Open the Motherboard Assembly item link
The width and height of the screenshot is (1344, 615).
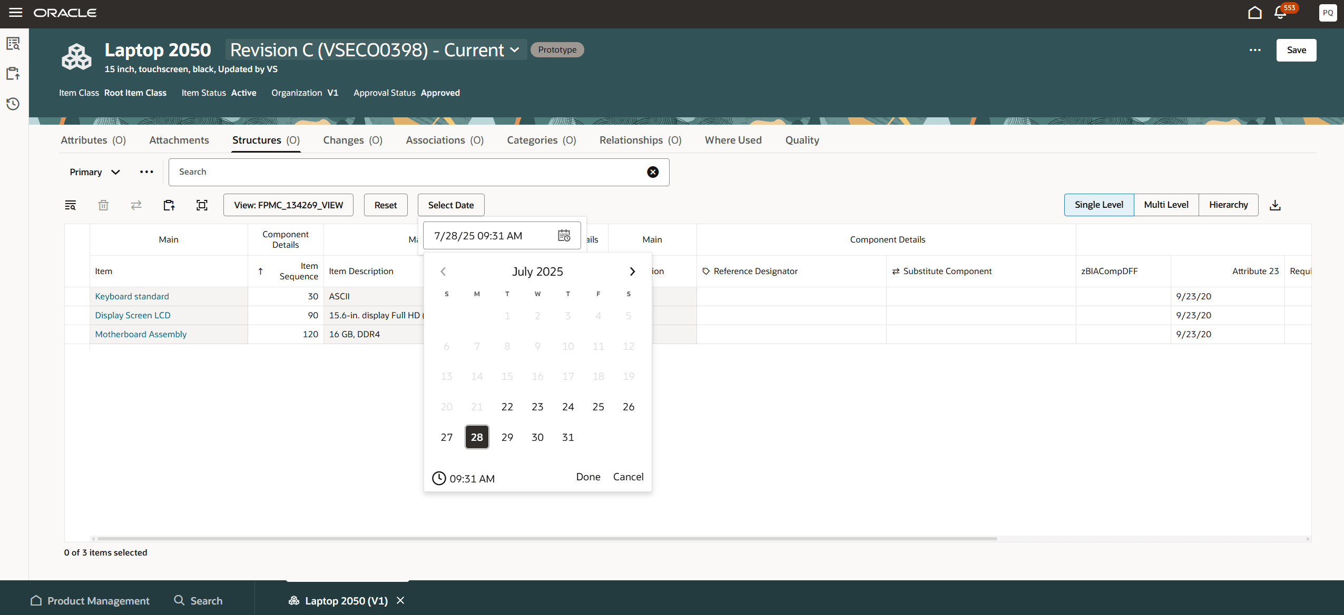click(140, 334)
